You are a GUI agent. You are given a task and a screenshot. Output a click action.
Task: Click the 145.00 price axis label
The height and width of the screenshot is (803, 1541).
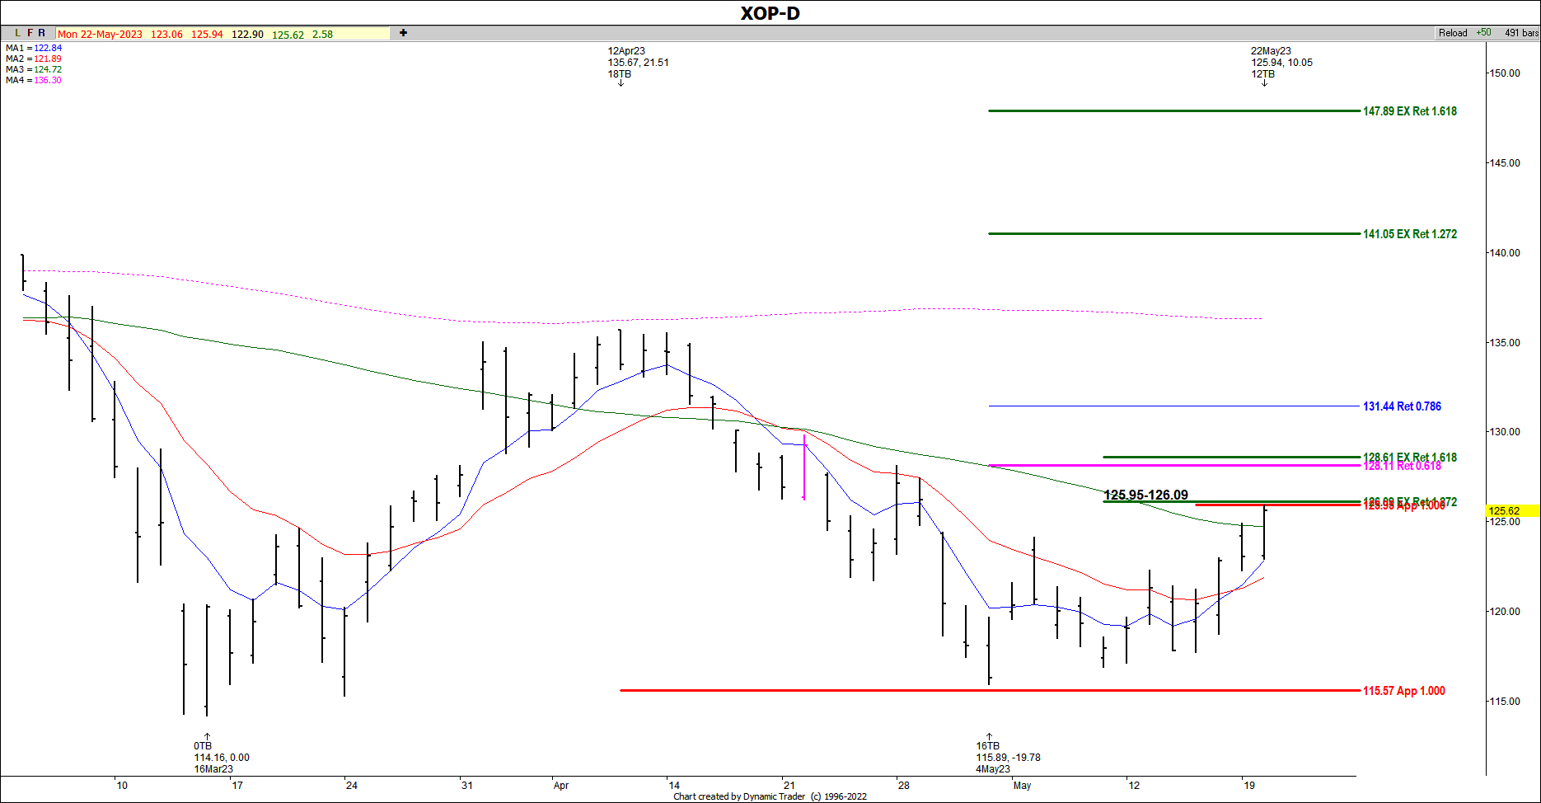(x=1505, y=163)
